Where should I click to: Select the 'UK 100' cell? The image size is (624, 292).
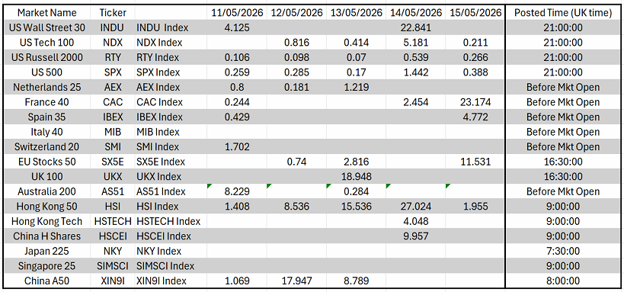47,176
